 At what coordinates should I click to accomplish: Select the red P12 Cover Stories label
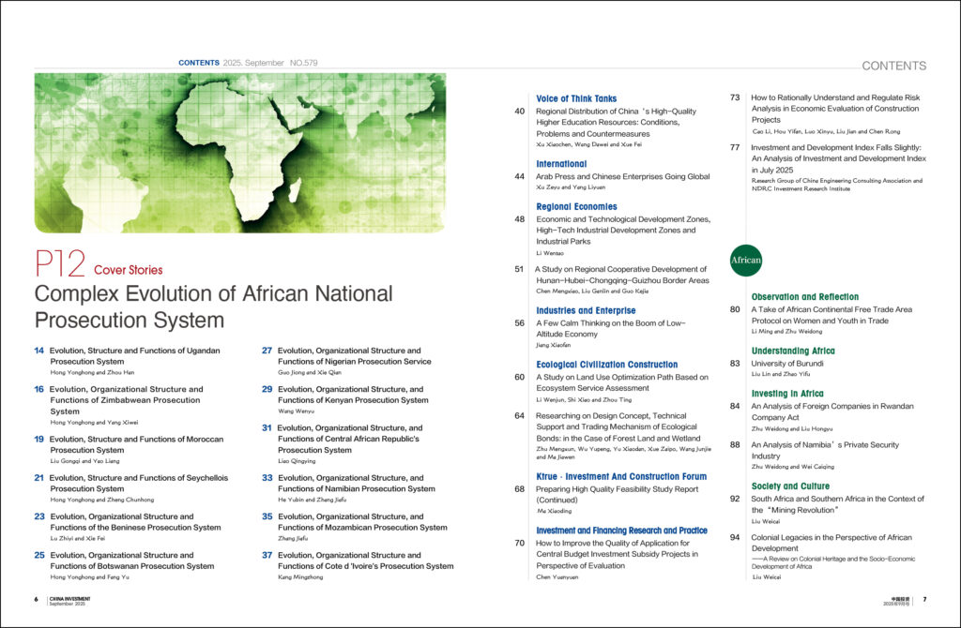point(99,266)
